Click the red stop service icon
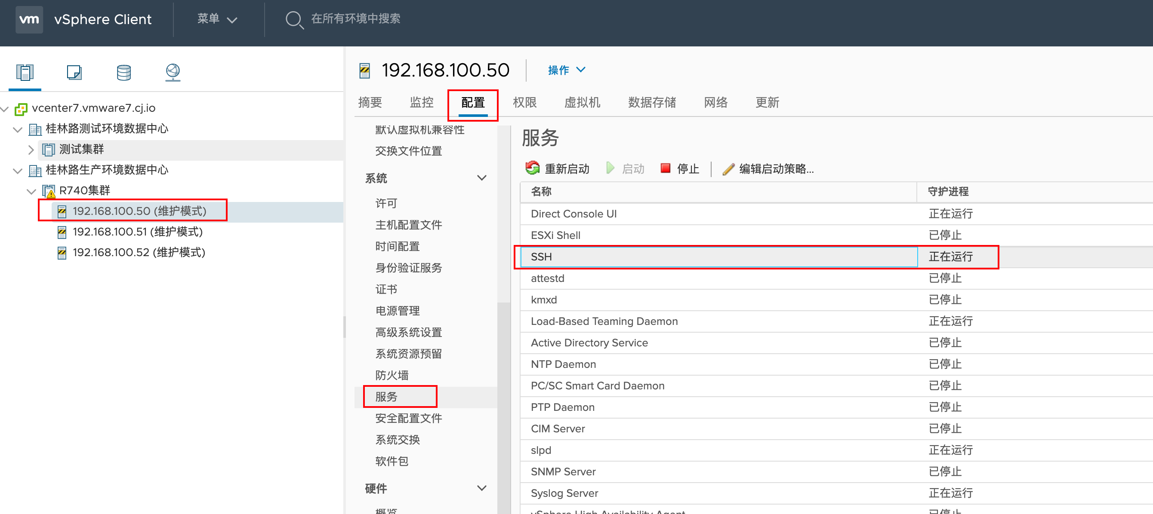Image resolution: width=1153 pixels, height=514 pixels. pos(665,168)
